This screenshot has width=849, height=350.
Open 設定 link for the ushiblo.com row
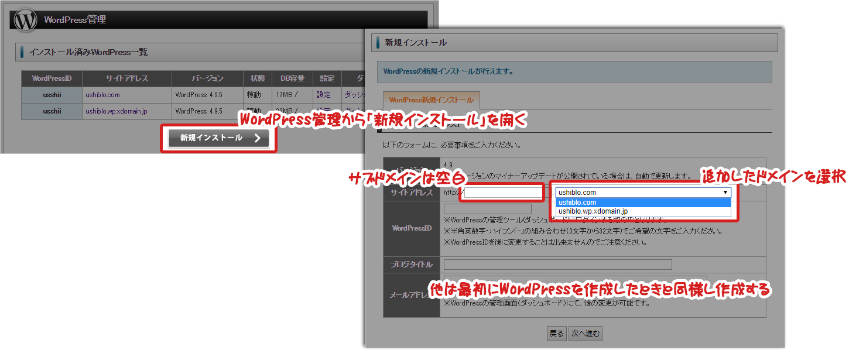click(x=323, y=95)
